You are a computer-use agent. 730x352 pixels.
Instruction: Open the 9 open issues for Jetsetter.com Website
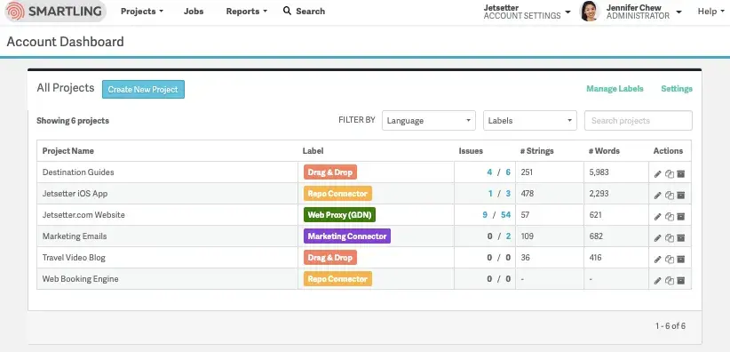485,215
